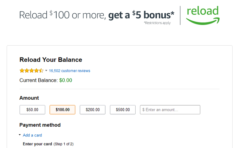Click the middle star in the rating
This screenshot has width=240, height=148.
point(32,70)
